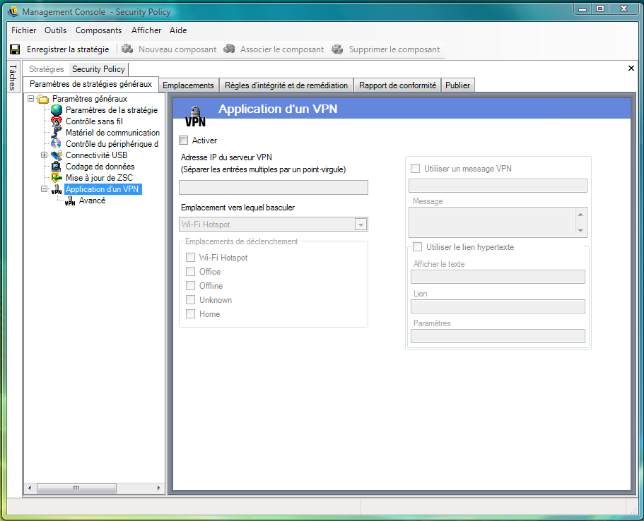The image size is (644, 521).
Task: Click the Associer le composant toolbar icon
Action: (229, 49)
